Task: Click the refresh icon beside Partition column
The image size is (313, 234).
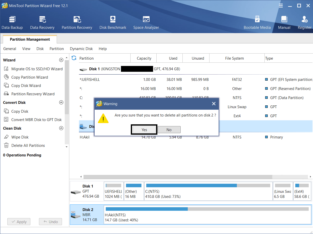Action: point(74,58)
